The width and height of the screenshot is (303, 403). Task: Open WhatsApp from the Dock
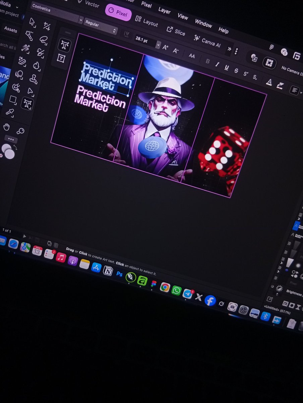[x=176, y=290]
